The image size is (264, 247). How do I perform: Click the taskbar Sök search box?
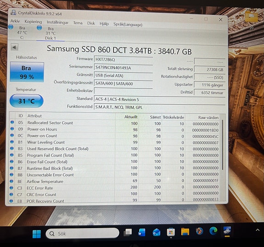(x=83, y=233)
